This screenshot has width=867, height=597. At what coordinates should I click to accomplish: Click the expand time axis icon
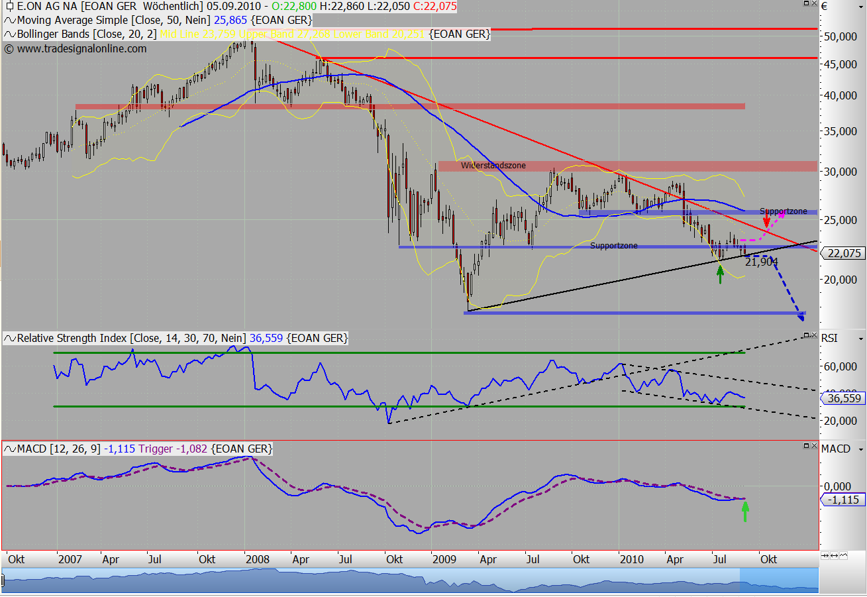point(833,555)
